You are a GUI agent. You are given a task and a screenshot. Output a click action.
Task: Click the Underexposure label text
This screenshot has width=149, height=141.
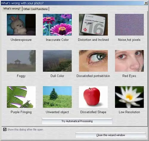pos(21,40)
